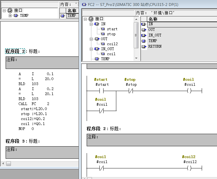The image size is (217, 179).
Task: Collapse the IN node in FC2 interface tree
Action: (91, 24)
